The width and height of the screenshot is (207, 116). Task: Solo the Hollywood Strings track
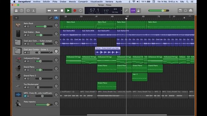click(x=28, y=61)
